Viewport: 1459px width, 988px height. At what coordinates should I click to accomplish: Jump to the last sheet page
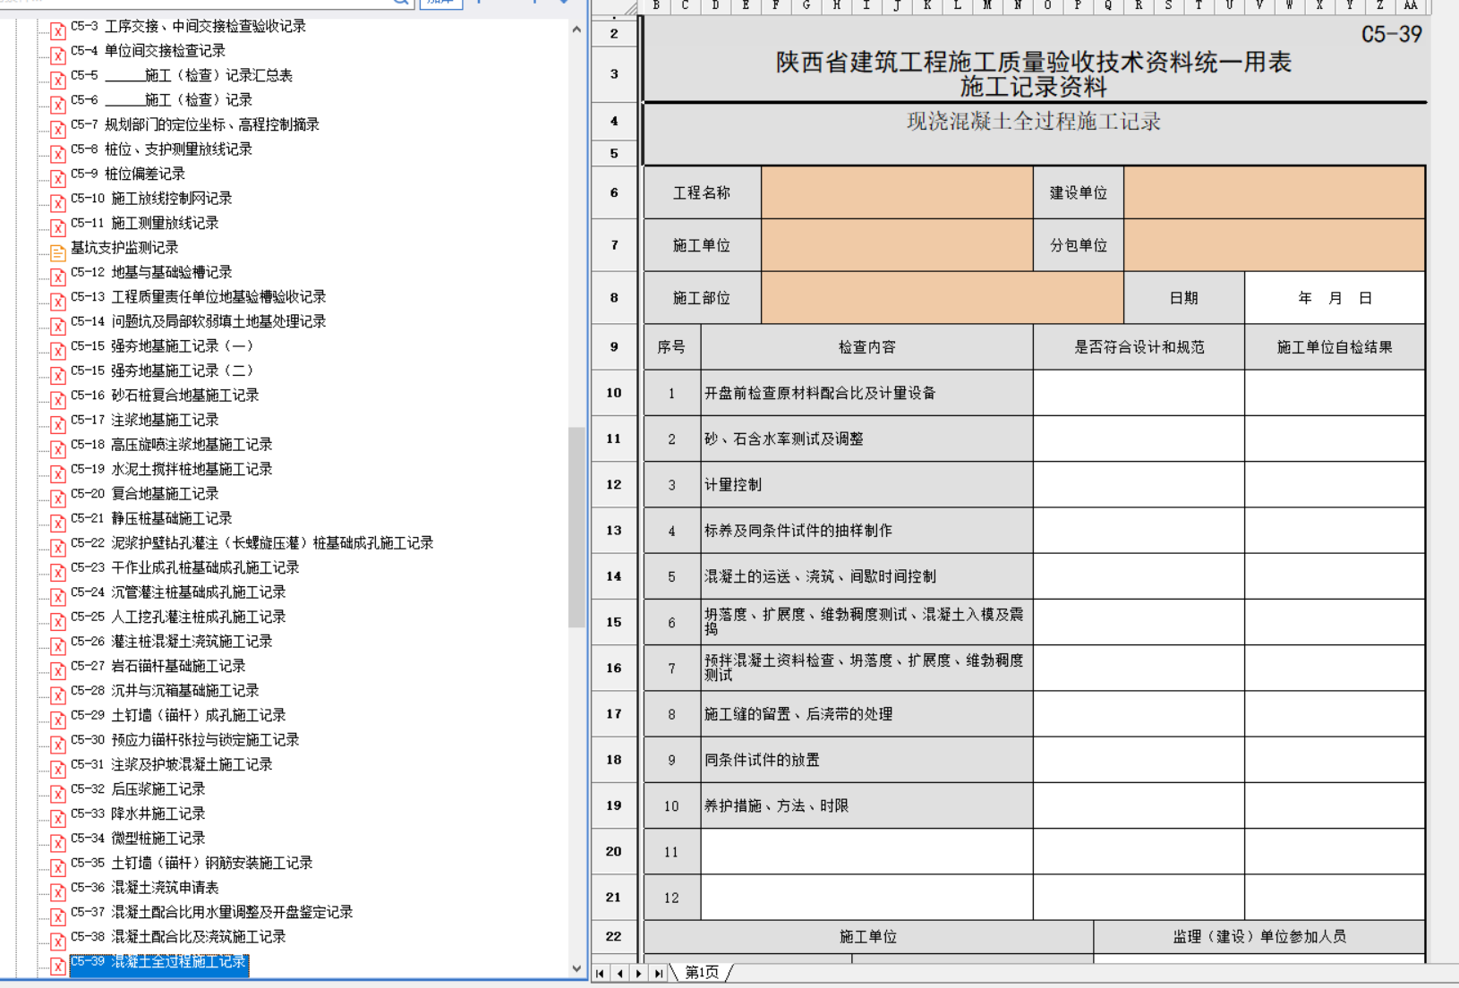[658, 973]
